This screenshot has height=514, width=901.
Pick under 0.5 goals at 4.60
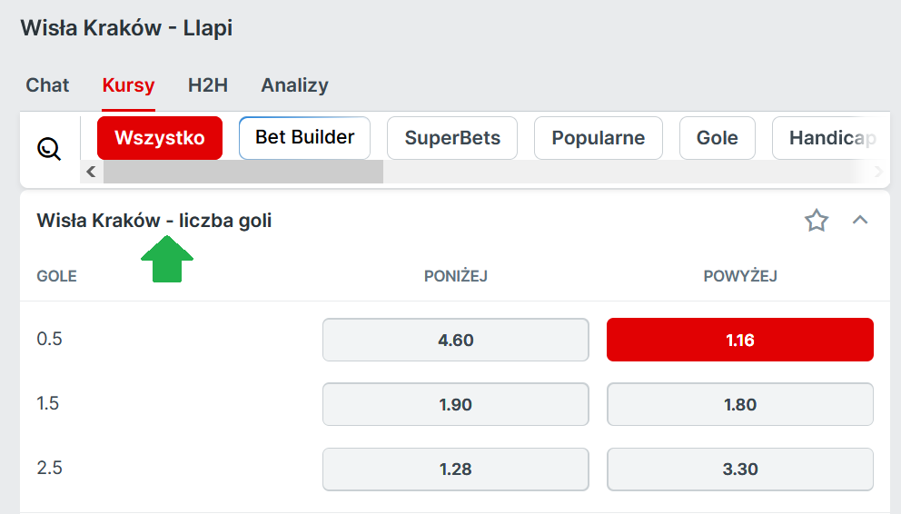tap(455, 340)
